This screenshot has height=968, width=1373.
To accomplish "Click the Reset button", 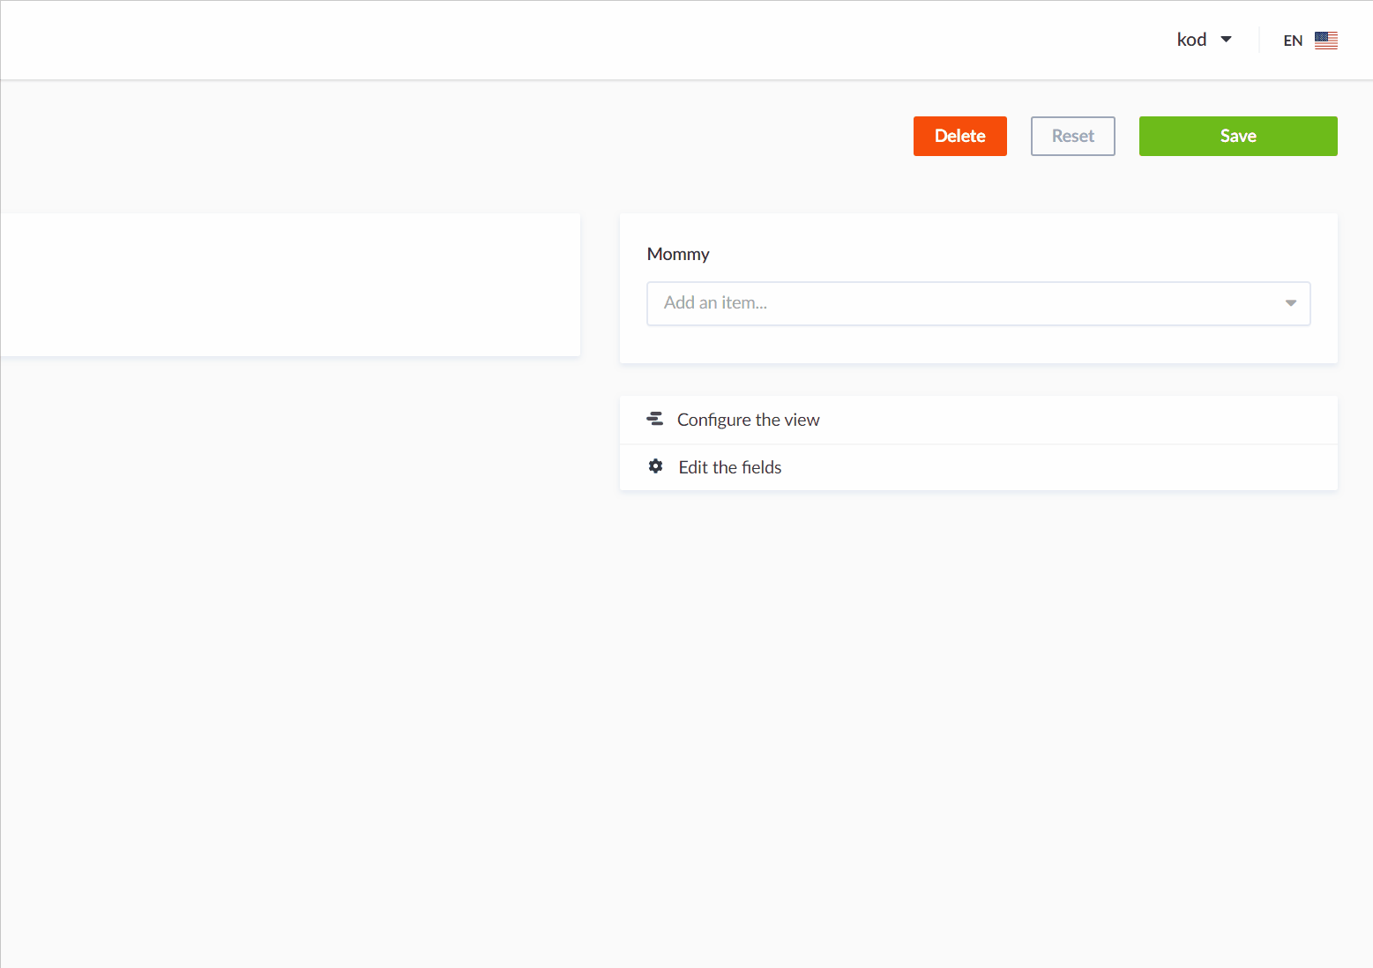I will (x=1072, y=136).
